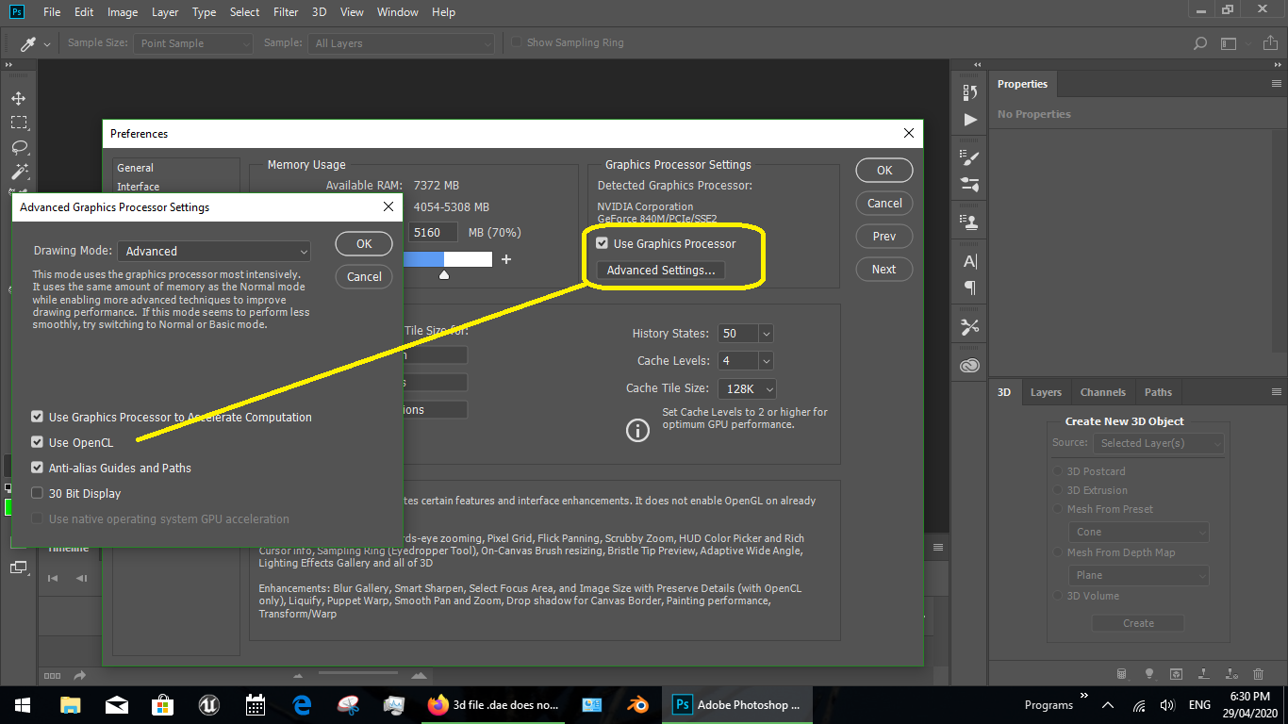Viewport: 1288px width, 724px height.
Task: Open the Drawing Mode dropdown
Action: tap(213, 251)
